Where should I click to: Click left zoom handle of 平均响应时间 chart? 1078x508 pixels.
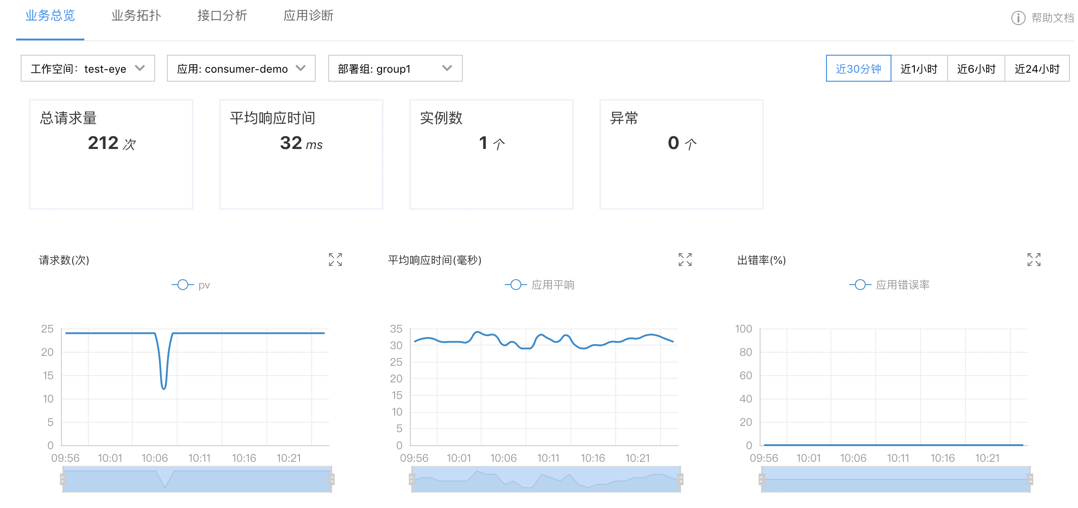coord(412,479)
